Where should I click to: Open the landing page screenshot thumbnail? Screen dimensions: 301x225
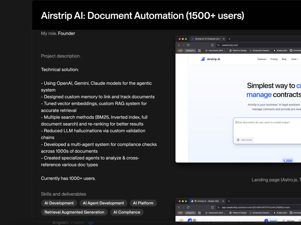[x=238, y=99]
